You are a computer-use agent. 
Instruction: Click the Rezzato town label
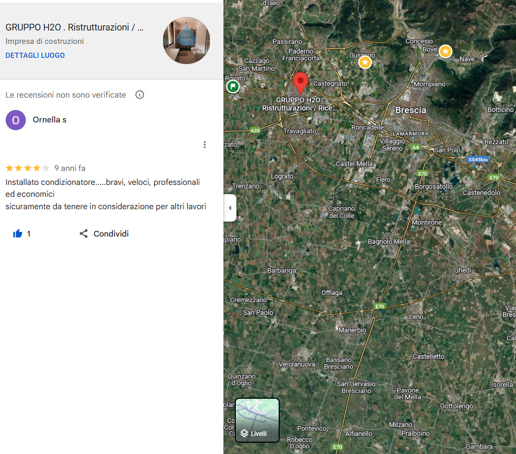click(496, 142)
